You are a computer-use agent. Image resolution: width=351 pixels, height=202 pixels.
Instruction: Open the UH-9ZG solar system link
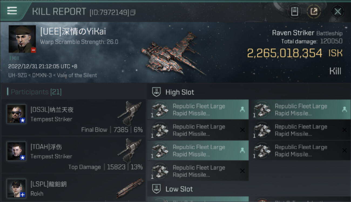18,75
